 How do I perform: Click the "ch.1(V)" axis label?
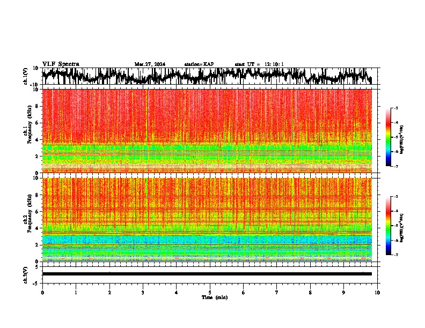26,76
